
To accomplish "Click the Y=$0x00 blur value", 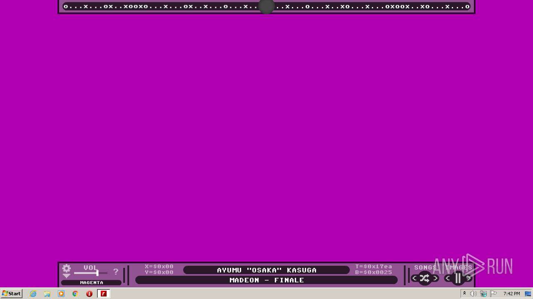I will tap(159, 272).
